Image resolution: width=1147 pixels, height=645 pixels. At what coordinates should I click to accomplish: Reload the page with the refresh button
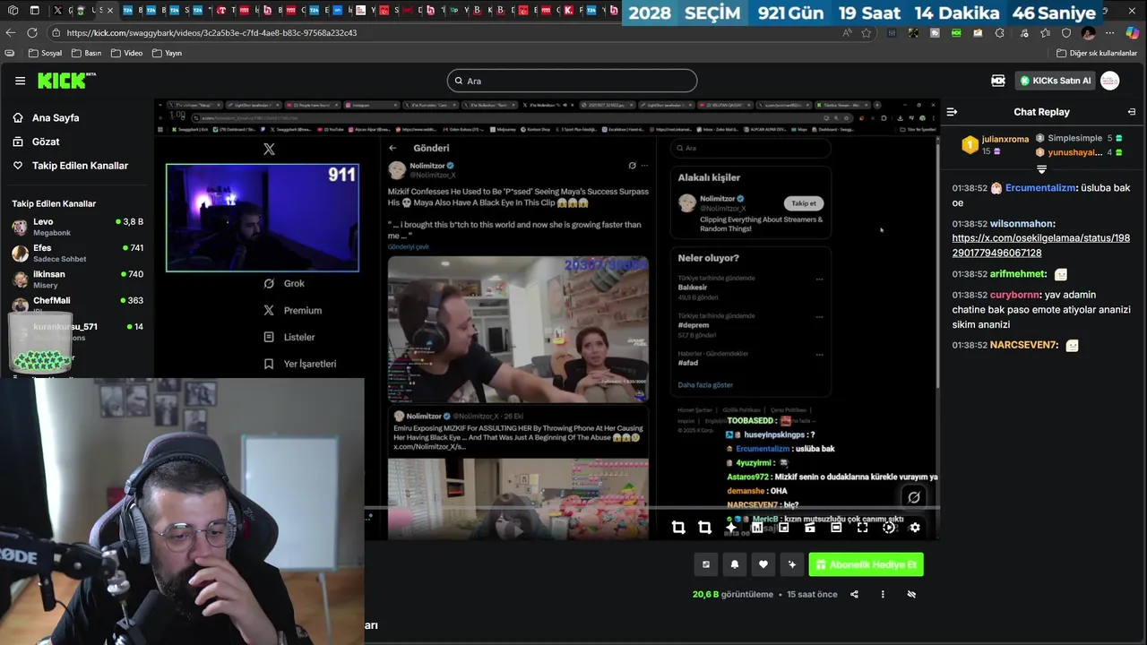click(x=32, y=32)
